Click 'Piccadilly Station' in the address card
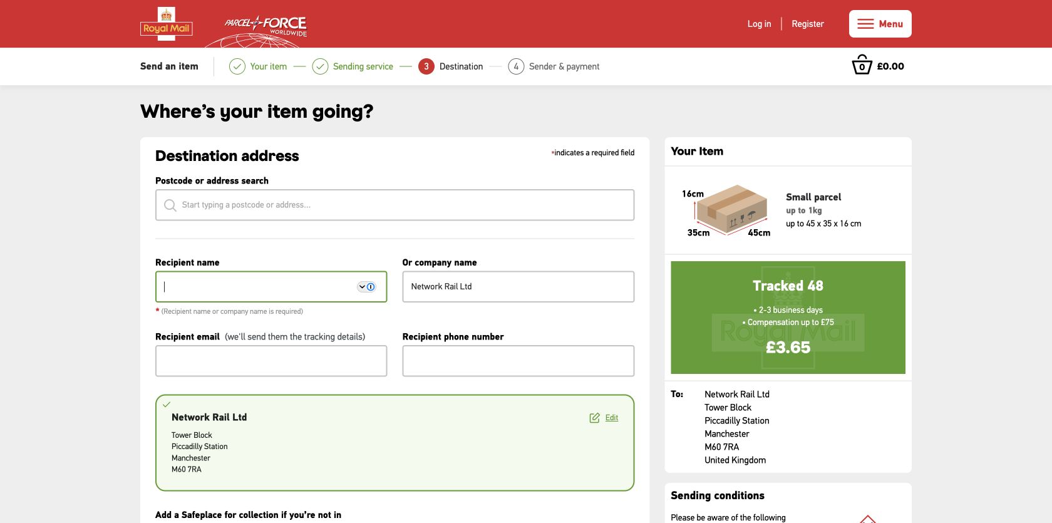 199,447
